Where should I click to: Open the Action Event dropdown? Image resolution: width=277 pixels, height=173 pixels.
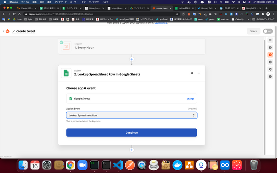132,115
